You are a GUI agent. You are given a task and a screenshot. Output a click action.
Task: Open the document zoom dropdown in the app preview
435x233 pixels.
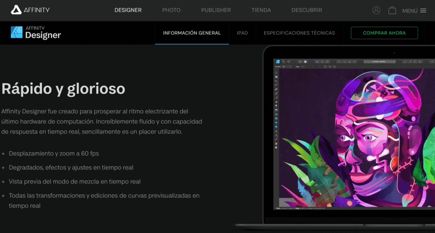[379, 62]
